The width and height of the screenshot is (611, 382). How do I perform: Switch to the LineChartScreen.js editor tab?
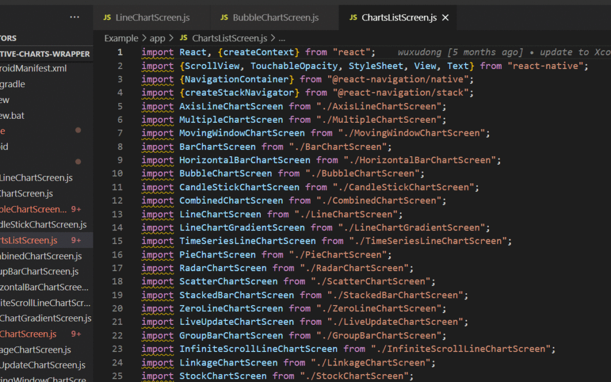[151, 18]
